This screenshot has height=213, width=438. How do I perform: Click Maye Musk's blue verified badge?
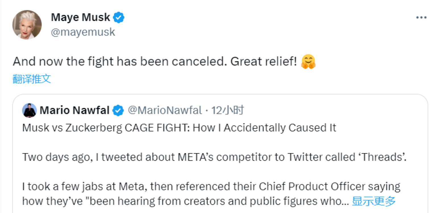click(x=119, y=18)
